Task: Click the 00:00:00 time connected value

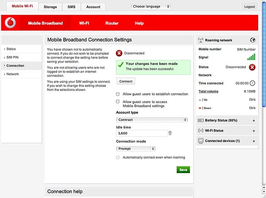Action: click(242, 83)
